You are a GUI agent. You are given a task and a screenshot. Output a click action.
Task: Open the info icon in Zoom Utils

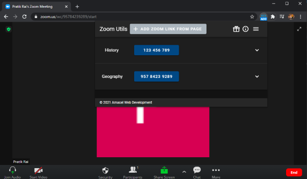pyautogui.click(x=245, y=29)
